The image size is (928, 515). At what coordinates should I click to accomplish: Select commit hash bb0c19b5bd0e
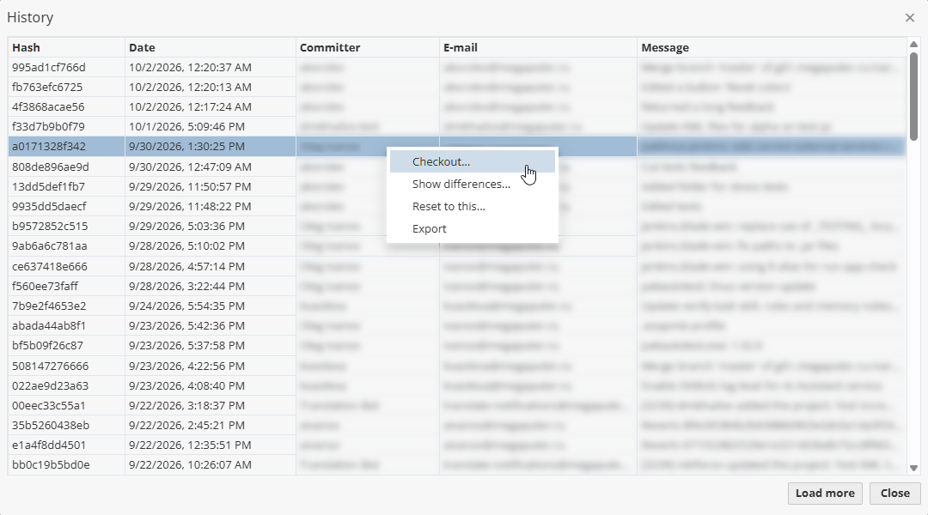click(51, 464)
